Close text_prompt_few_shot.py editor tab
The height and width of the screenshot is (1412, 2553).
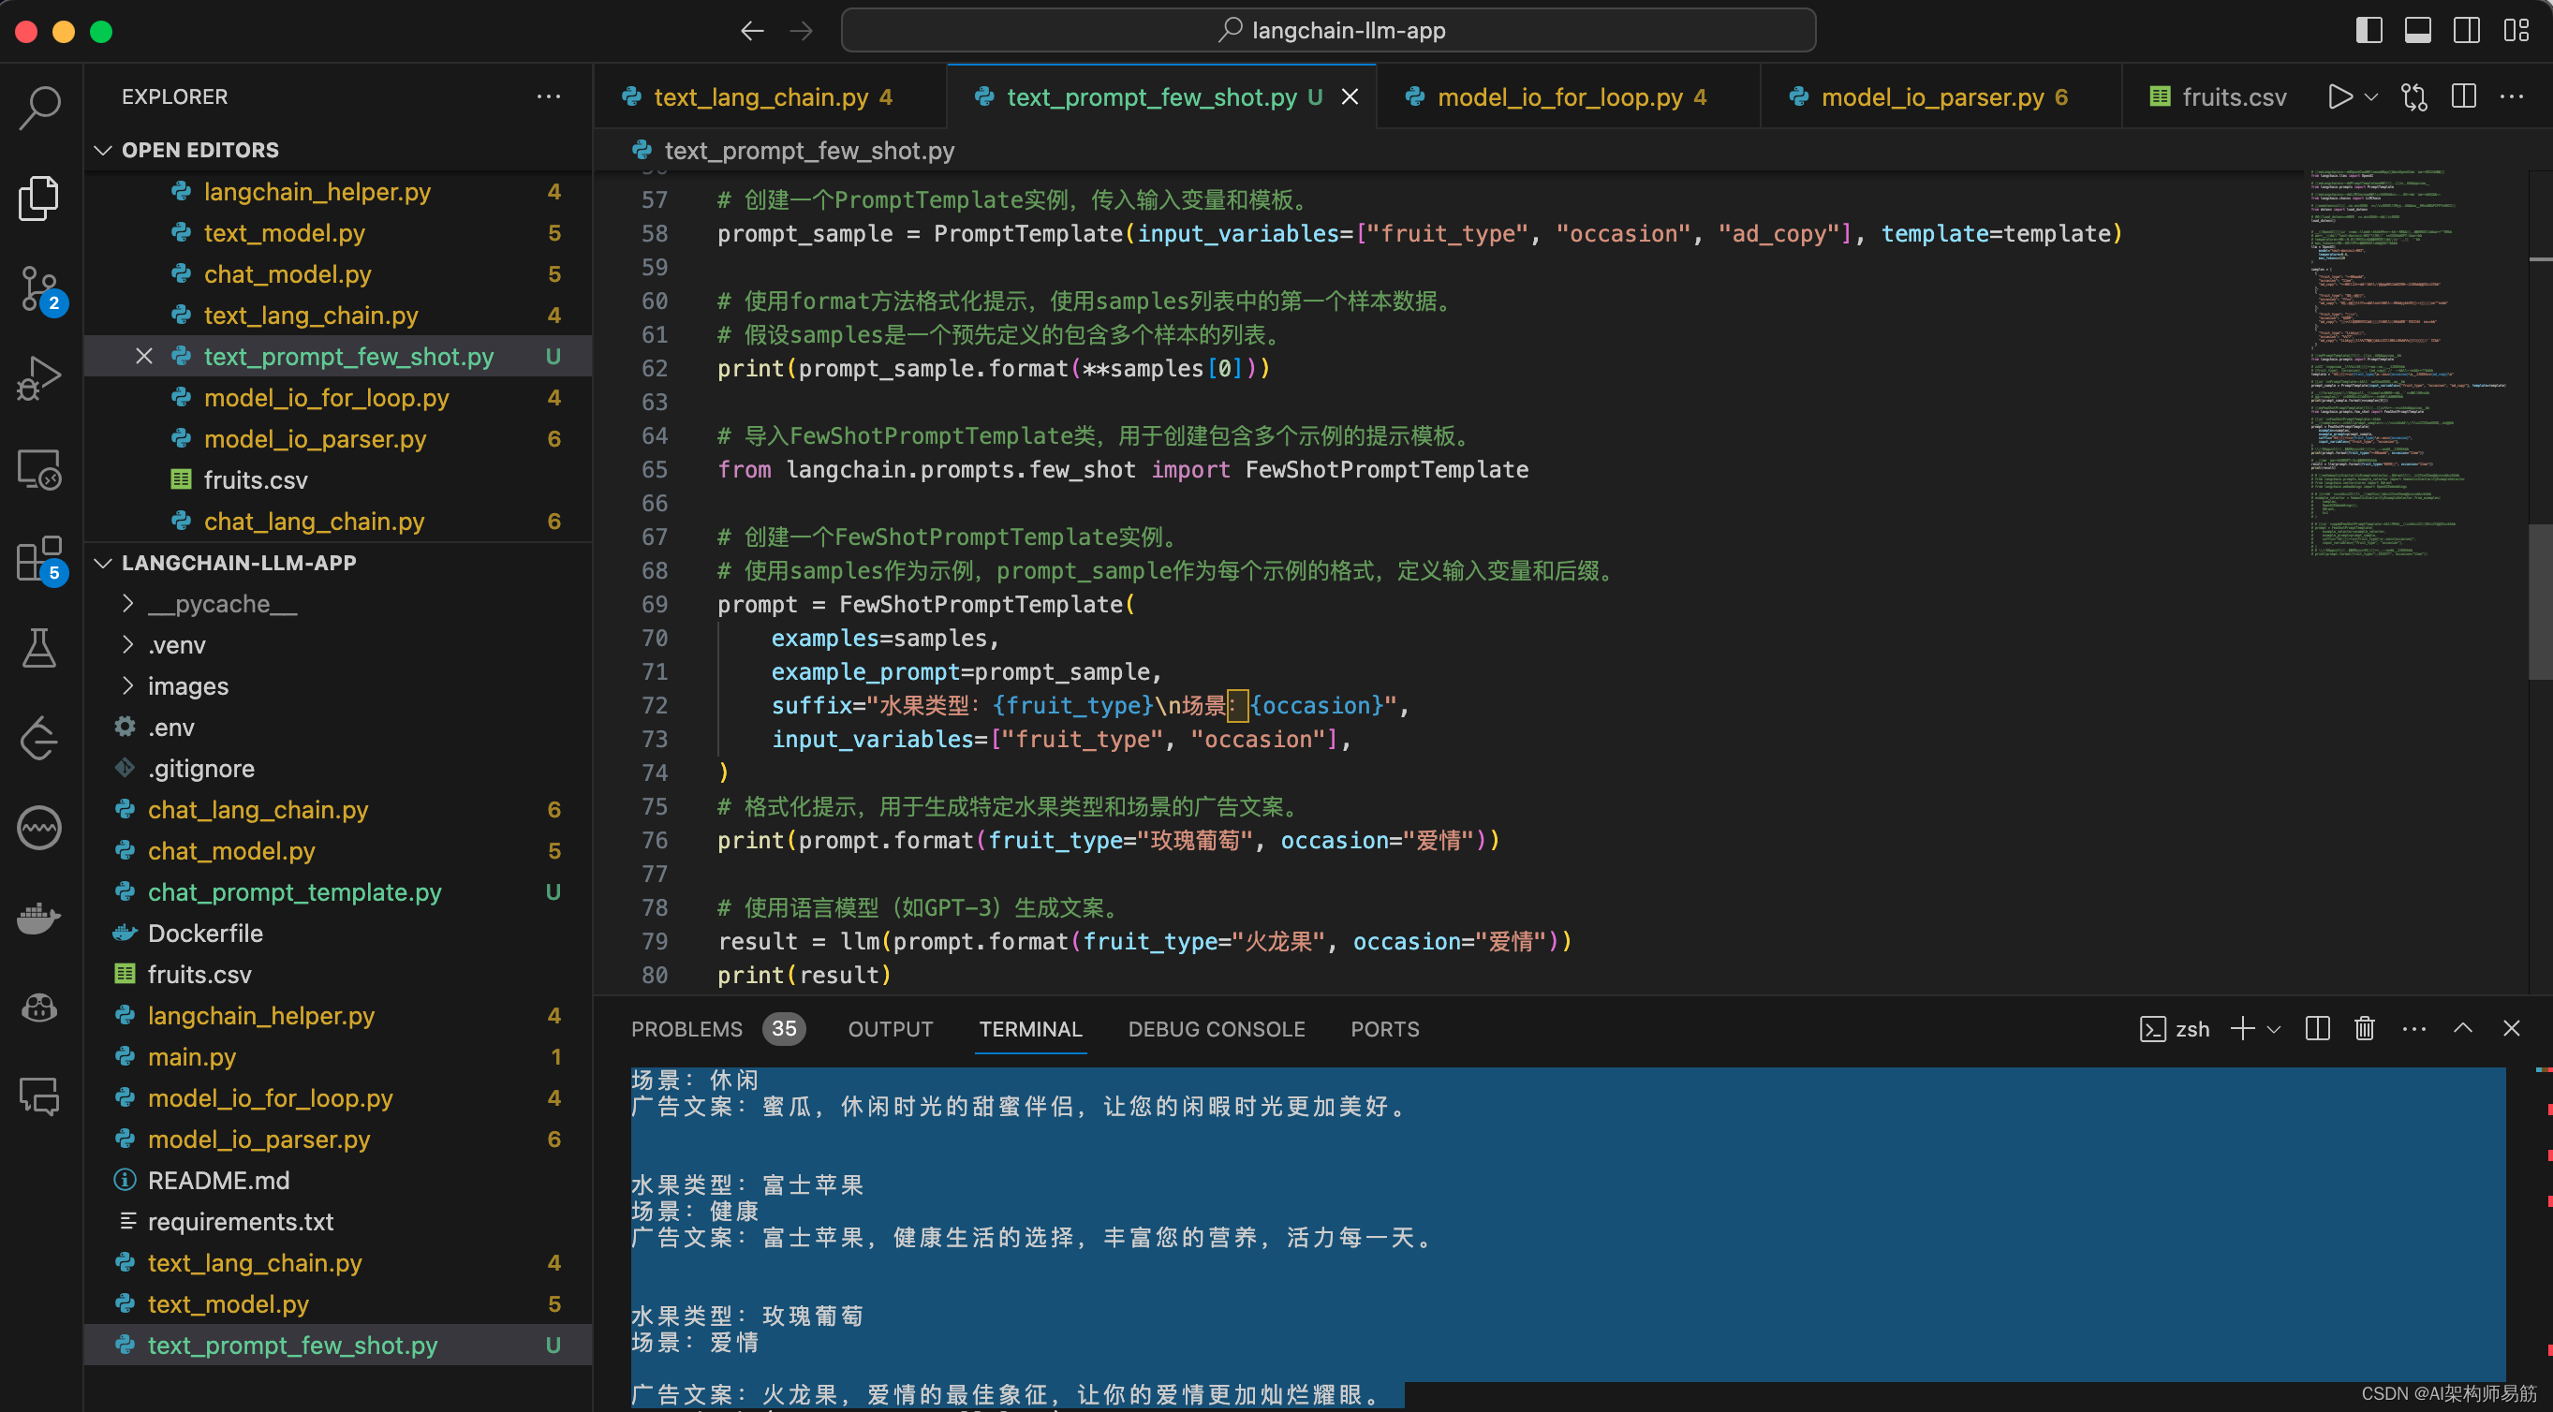point(1349,96)
